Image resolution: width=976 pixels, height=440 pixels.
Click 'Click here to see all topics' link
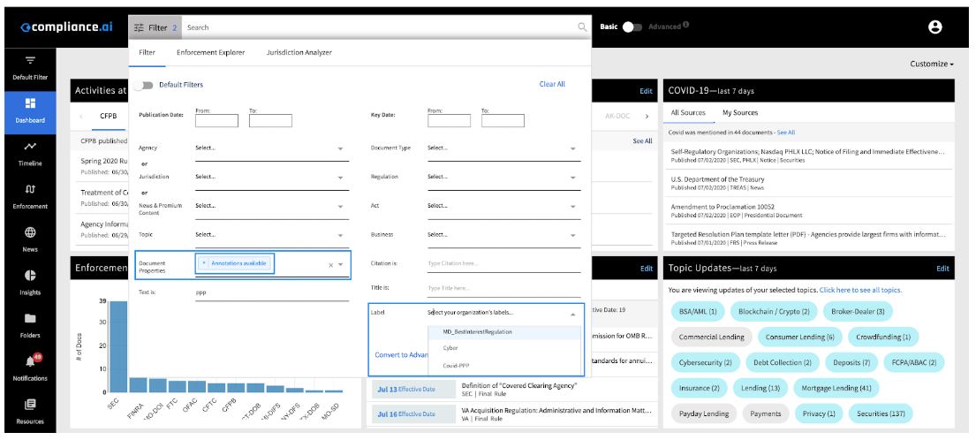point(860,290)
